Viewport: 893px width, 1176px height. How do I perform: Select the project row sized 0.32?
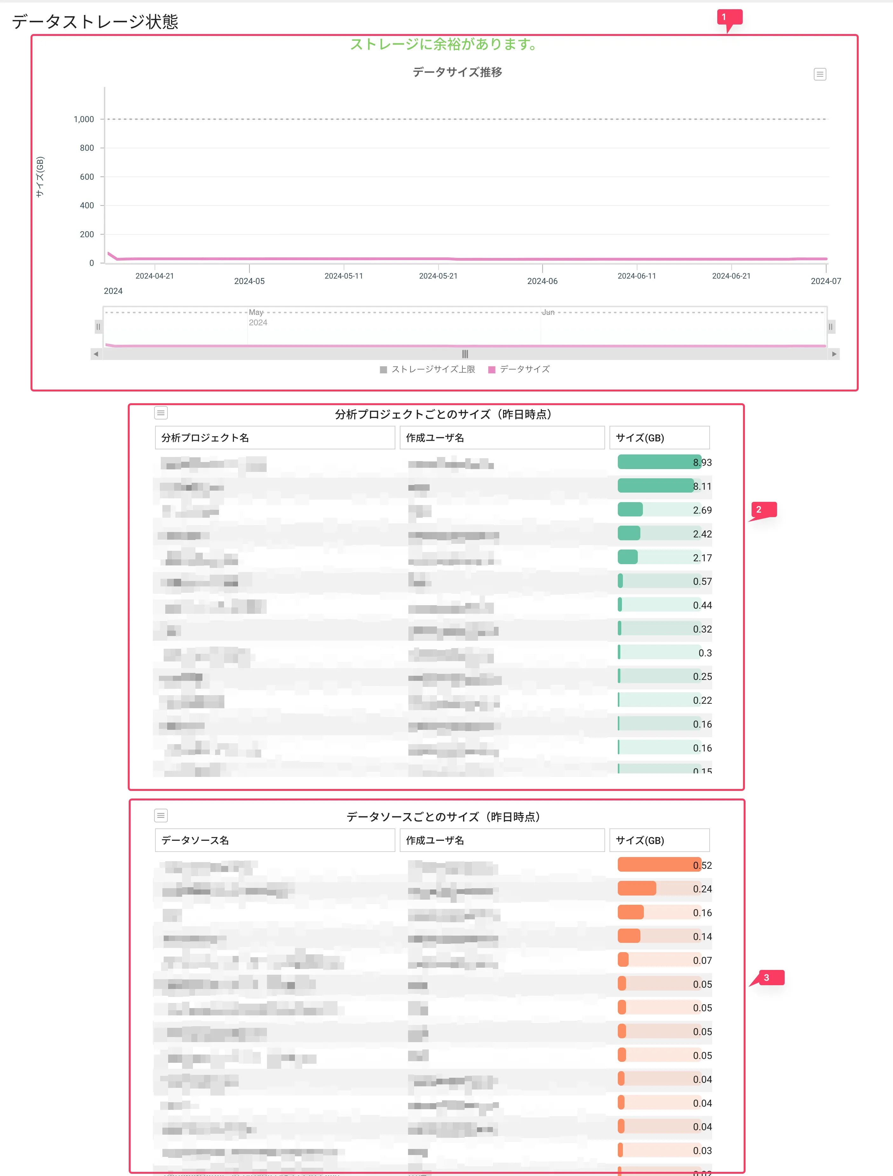(433, 629)
